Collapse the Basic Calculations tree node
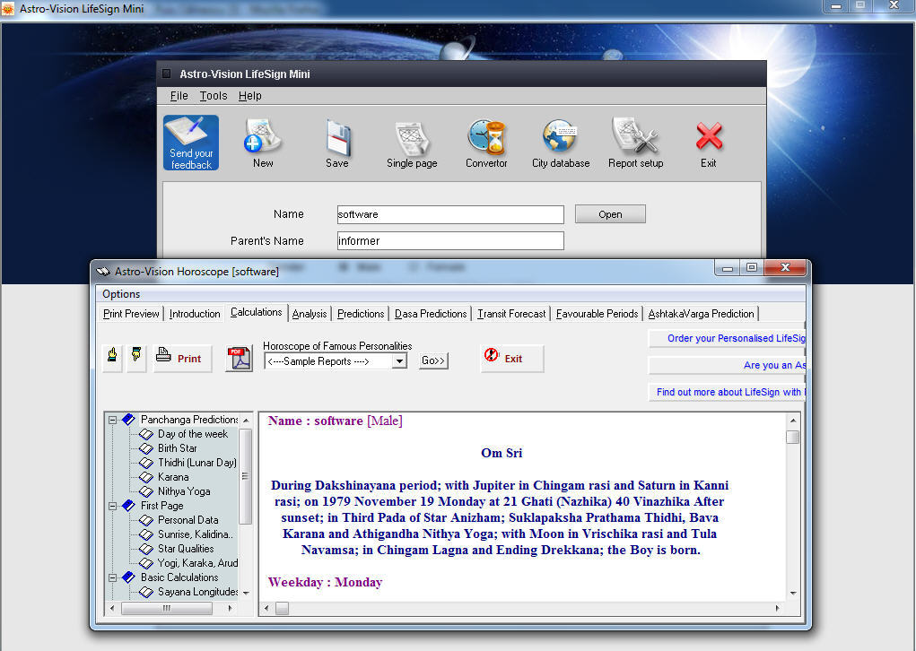This screenshot has width=916, height=651. coord(113,577)
